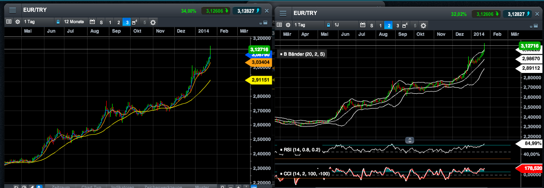Click calendar icon in left chart toolbar
The height and width of the screenshot is (188, 544).
pos(93,22)
